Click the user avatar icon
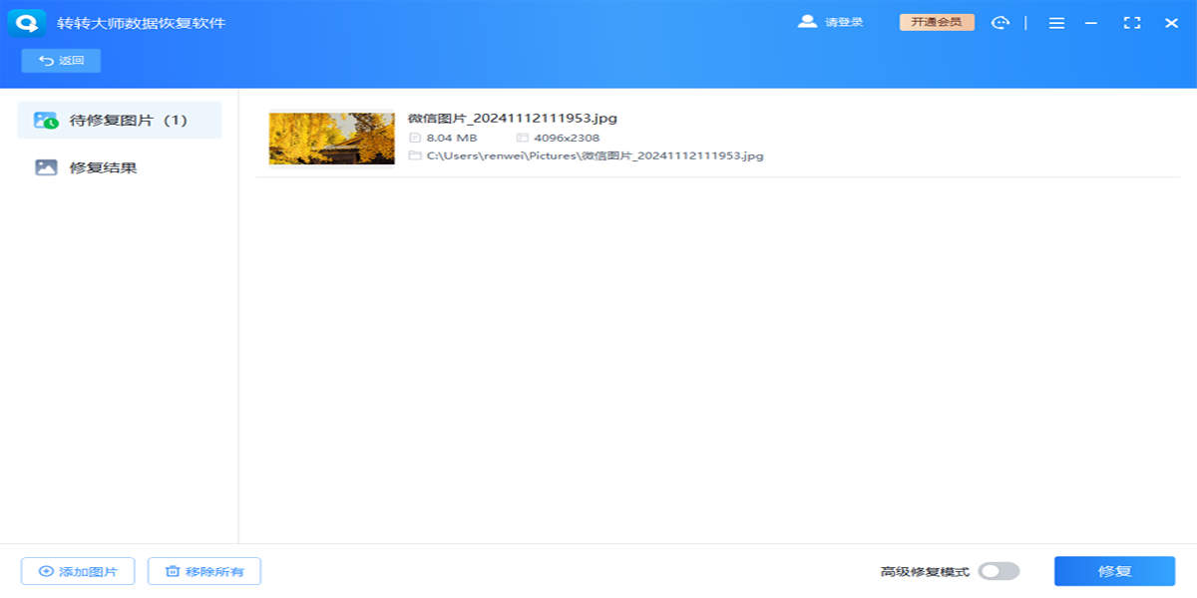This screenshot has width=1197, height=598. (x=807, y=22)
